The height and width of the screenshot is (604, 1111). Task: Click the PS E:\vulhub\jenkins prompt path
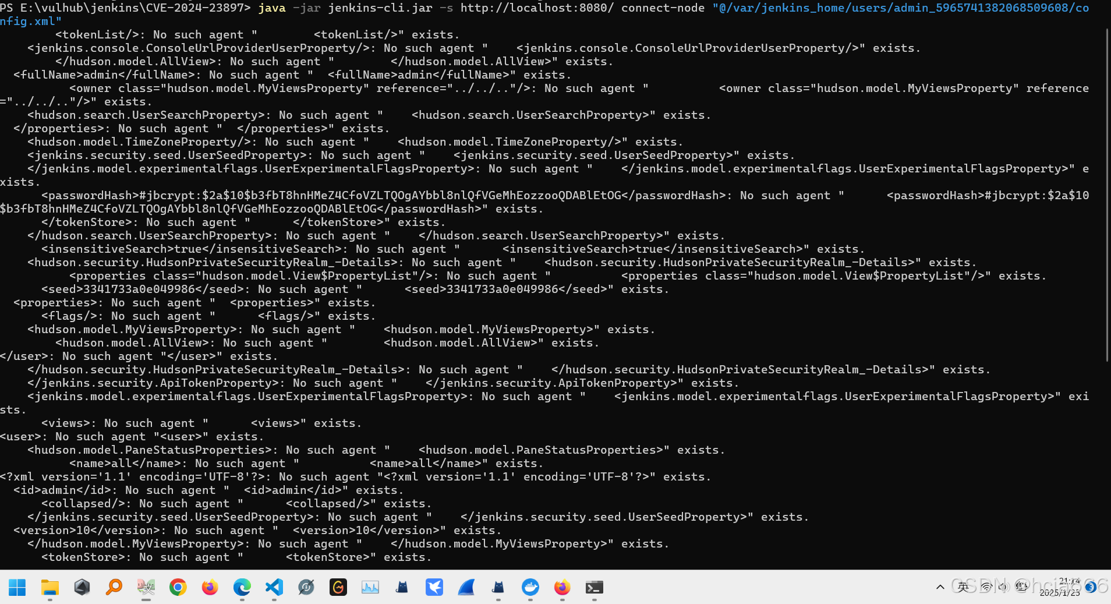click(x=125, y=8)
